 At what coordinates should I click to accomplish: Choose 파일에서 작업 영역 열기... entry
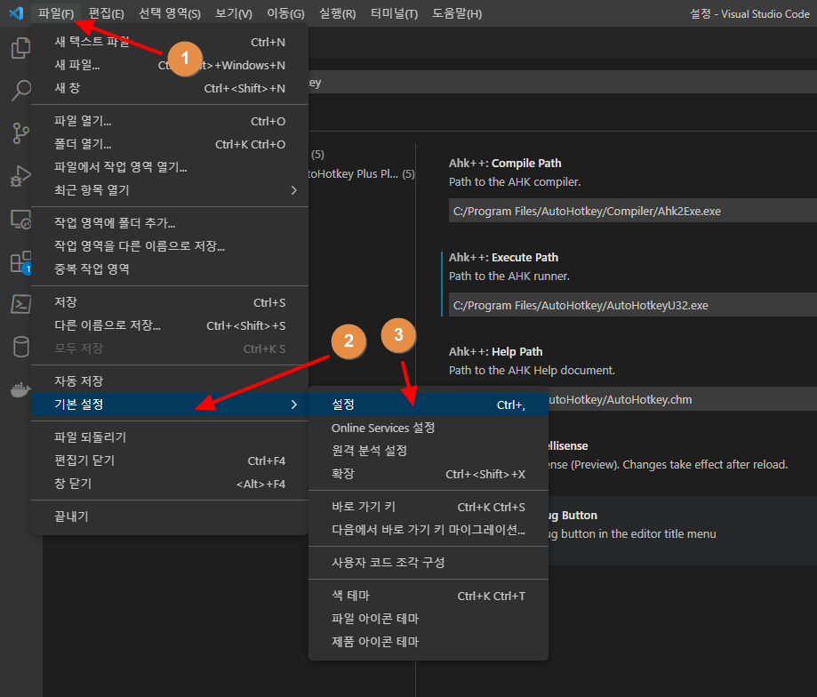pyautogui.click(x=170, y=167)
